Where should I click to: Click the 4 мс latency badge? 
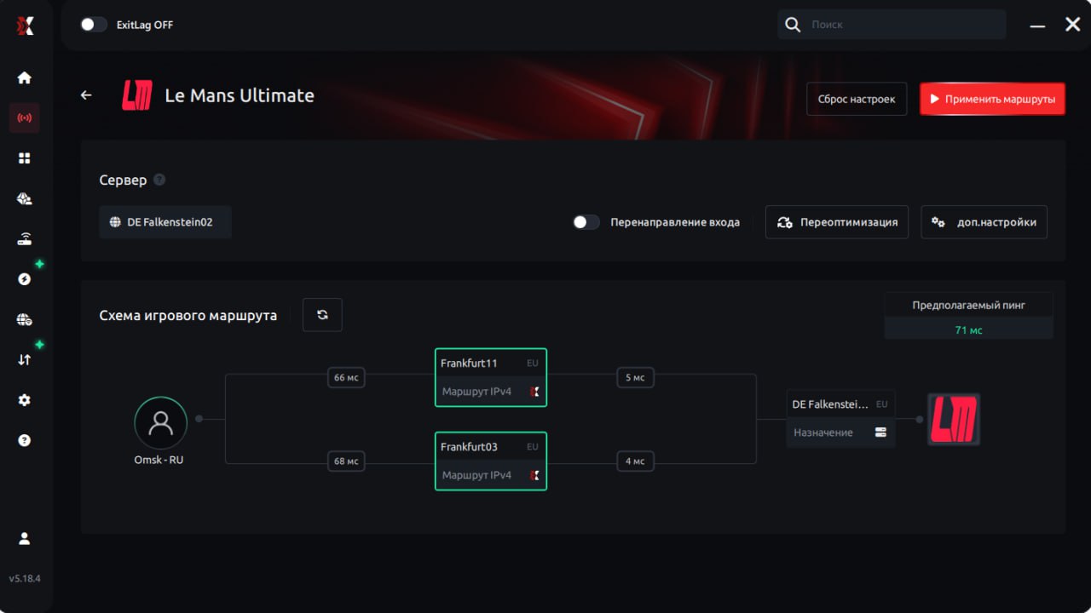(635, 461)
